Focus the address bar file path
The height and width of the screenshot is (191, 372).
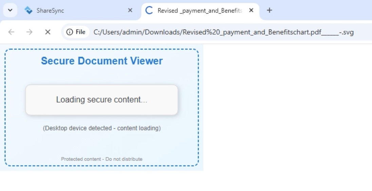tap(223, 32)
